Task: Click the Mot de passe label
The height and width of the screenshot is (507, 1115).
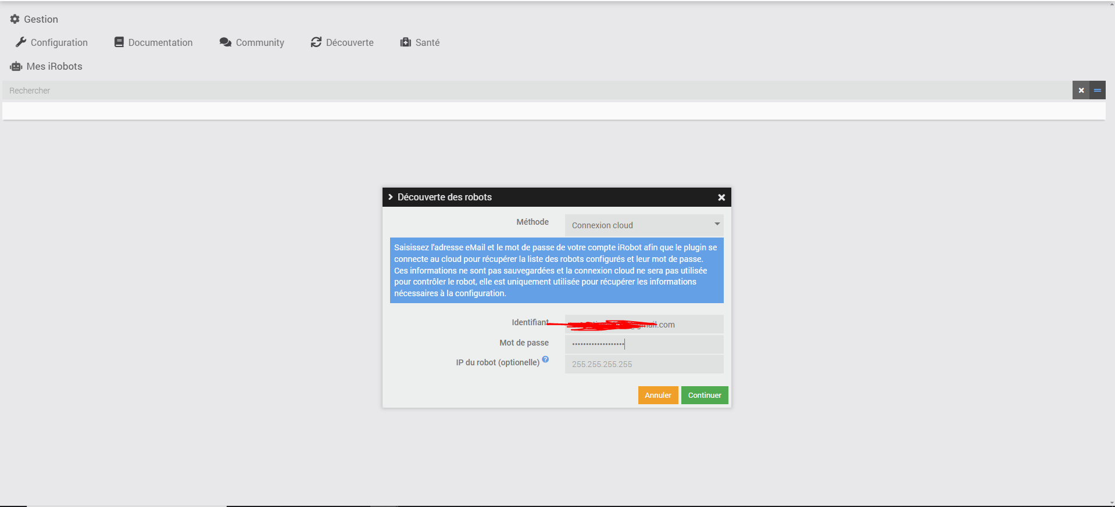Action: tap(524, 343)
